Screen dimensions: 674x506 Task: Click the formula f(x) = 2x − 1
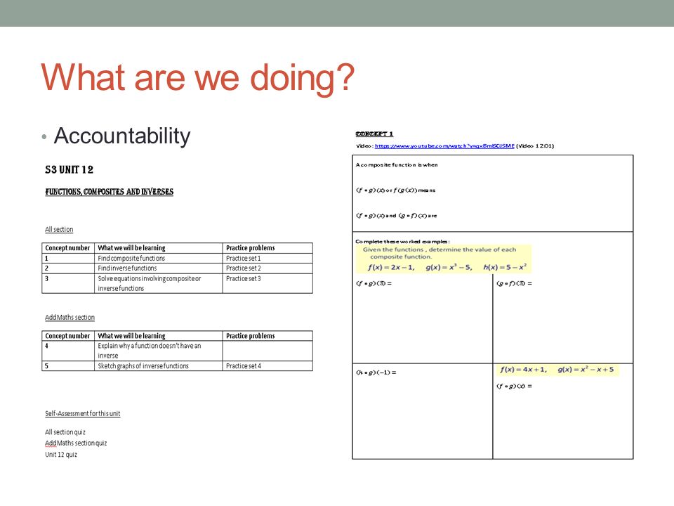tap(391, 267)
